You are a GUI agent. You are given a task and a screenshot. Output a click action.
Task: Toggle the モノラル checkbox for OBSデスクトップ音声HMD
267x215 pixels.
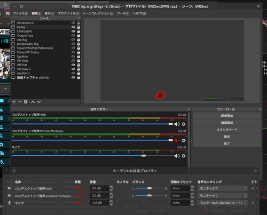[x=118, y=188]
